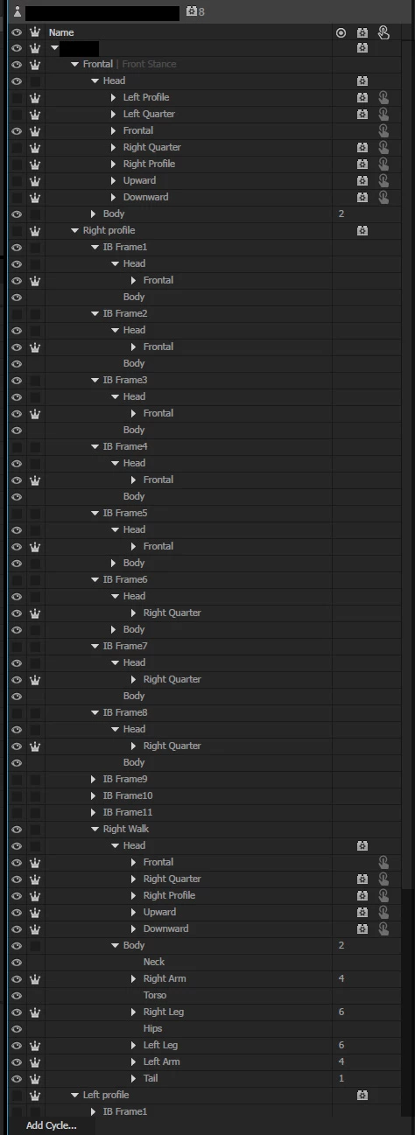Expand the Right Leg group
Image resolution: width=415 pixels, height=1135 pixels.
(x=134, y=1012)
